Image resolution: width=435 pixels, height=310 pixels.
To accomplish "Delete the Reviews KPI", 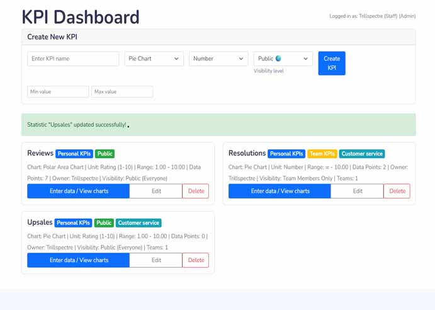I will pyautogui.click(x=196, y=191).
